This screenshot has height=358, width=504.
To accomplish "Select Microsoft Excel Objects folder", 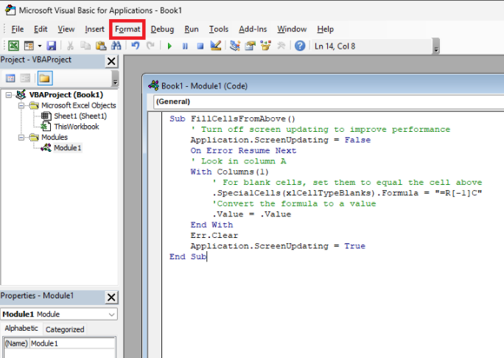I will tap(78, 105).
